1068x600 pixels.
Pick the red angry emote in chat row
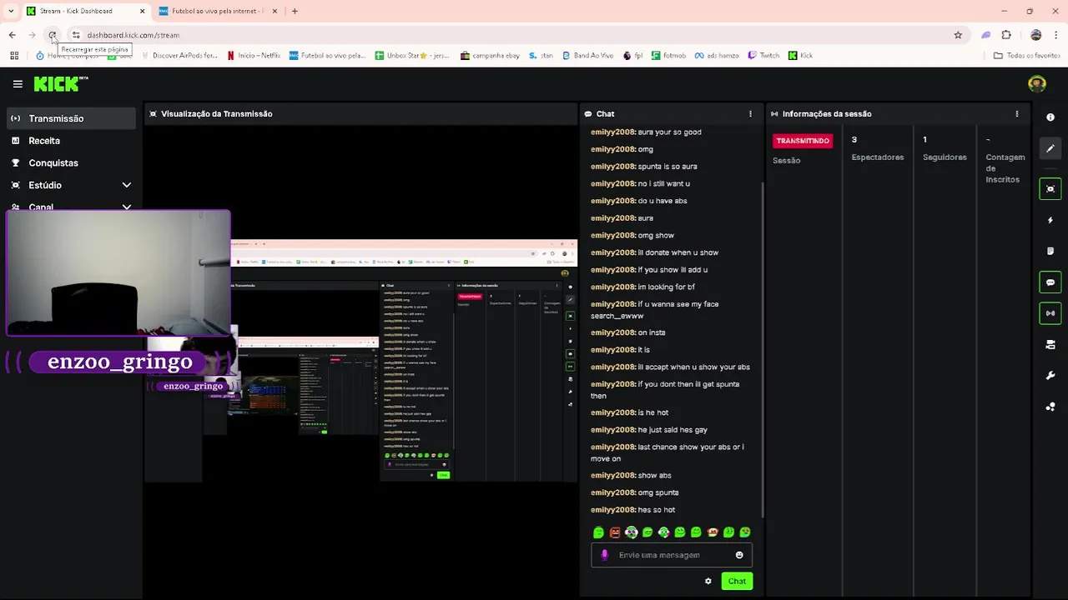point(615,532)
